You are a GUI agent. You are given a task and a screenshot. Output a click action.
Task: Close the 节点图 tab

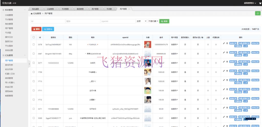pyautogui.click(x=114, y=9)
